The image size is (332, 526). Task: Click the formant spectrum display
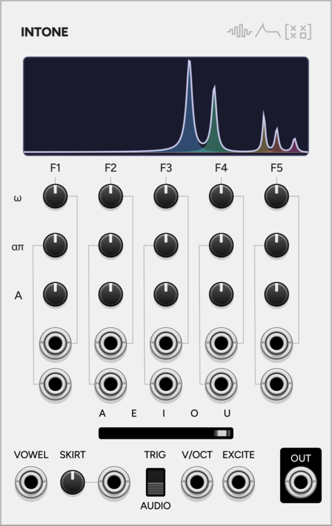(166, 106)
